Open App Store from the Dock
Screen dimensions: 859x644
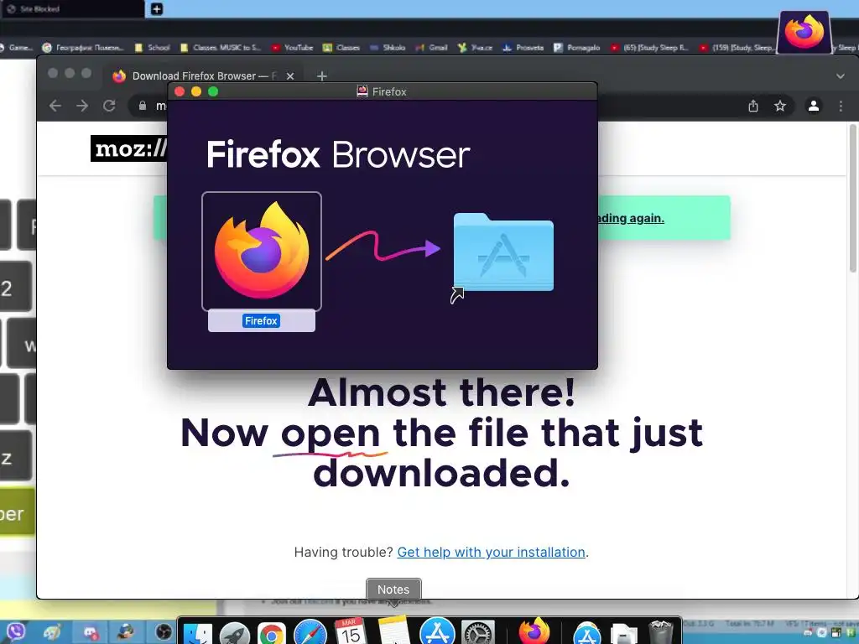(437, 631)
